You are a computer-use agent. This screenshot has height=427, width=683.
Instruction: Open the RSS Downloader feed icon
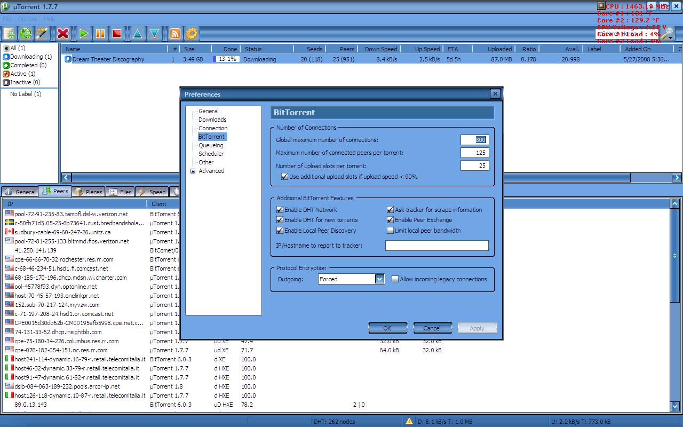pos(175,34)
